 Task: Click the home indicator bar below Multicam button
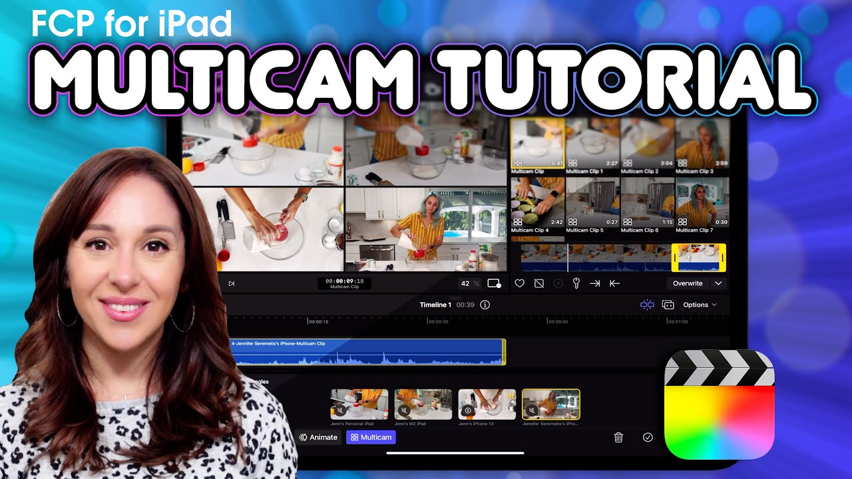(455, 453)
